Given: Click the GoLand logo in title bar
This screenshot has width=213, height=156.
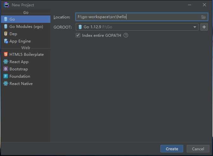Looking at the screenshot, I should (6, 5).
